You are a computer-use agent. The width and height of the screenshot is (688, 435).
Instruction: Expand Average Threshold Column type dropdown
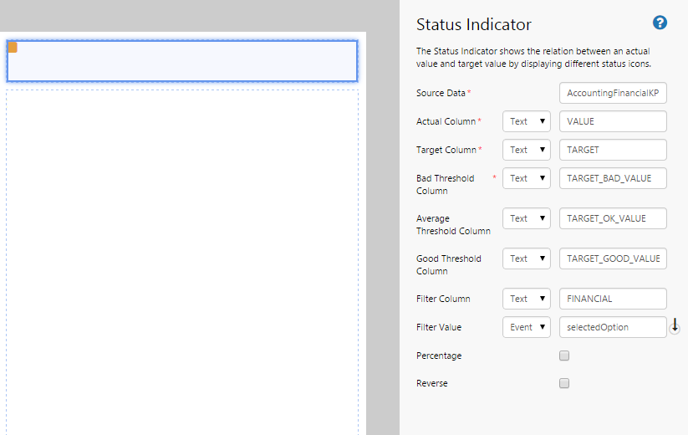(x=526, y=218)
